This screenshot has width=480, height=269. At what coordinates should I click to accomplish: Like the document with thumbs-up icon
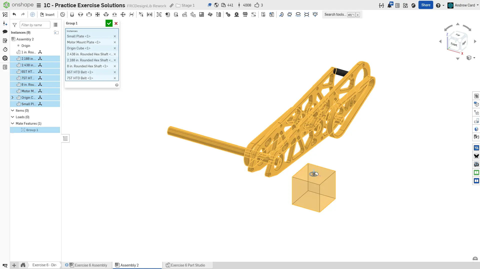pyautogui.click(x=257, y=5)
